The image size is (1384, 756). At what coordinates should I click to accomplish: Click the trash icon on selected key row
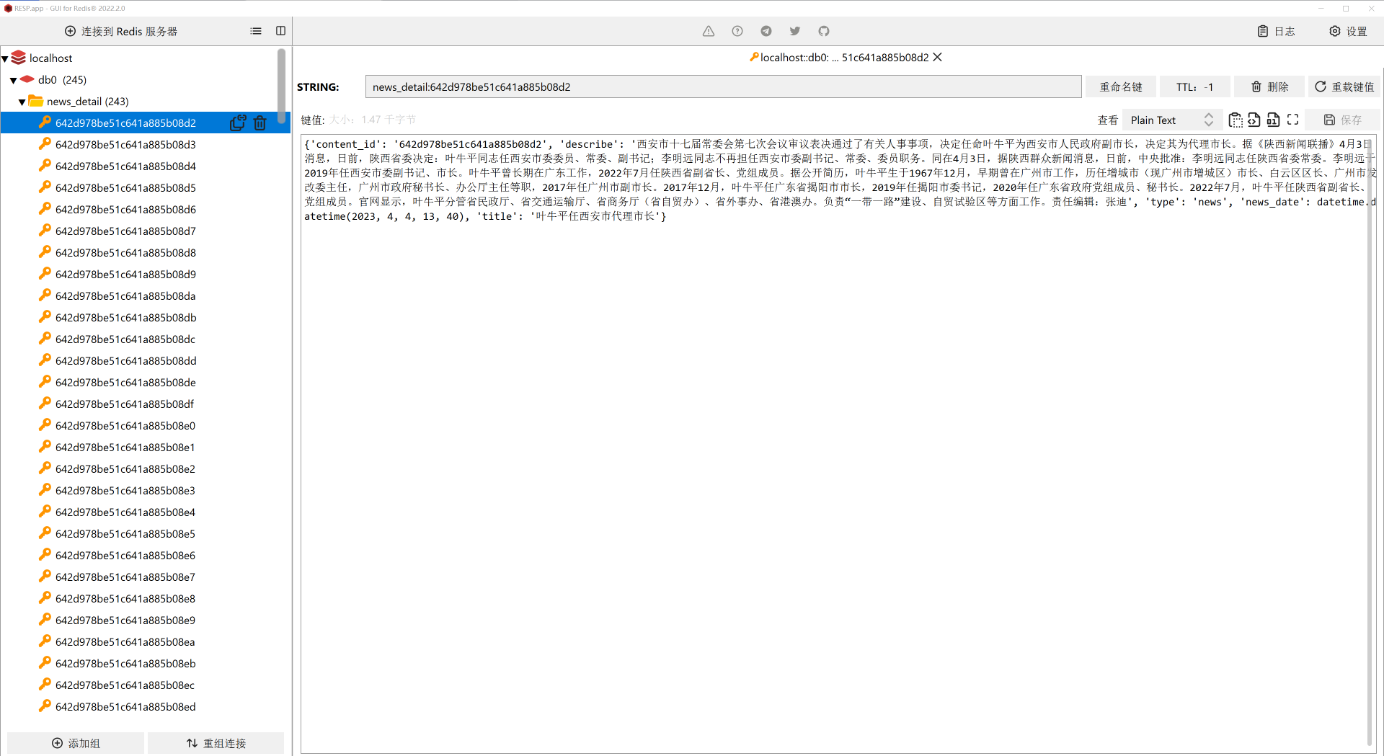[x=260, y=123]
